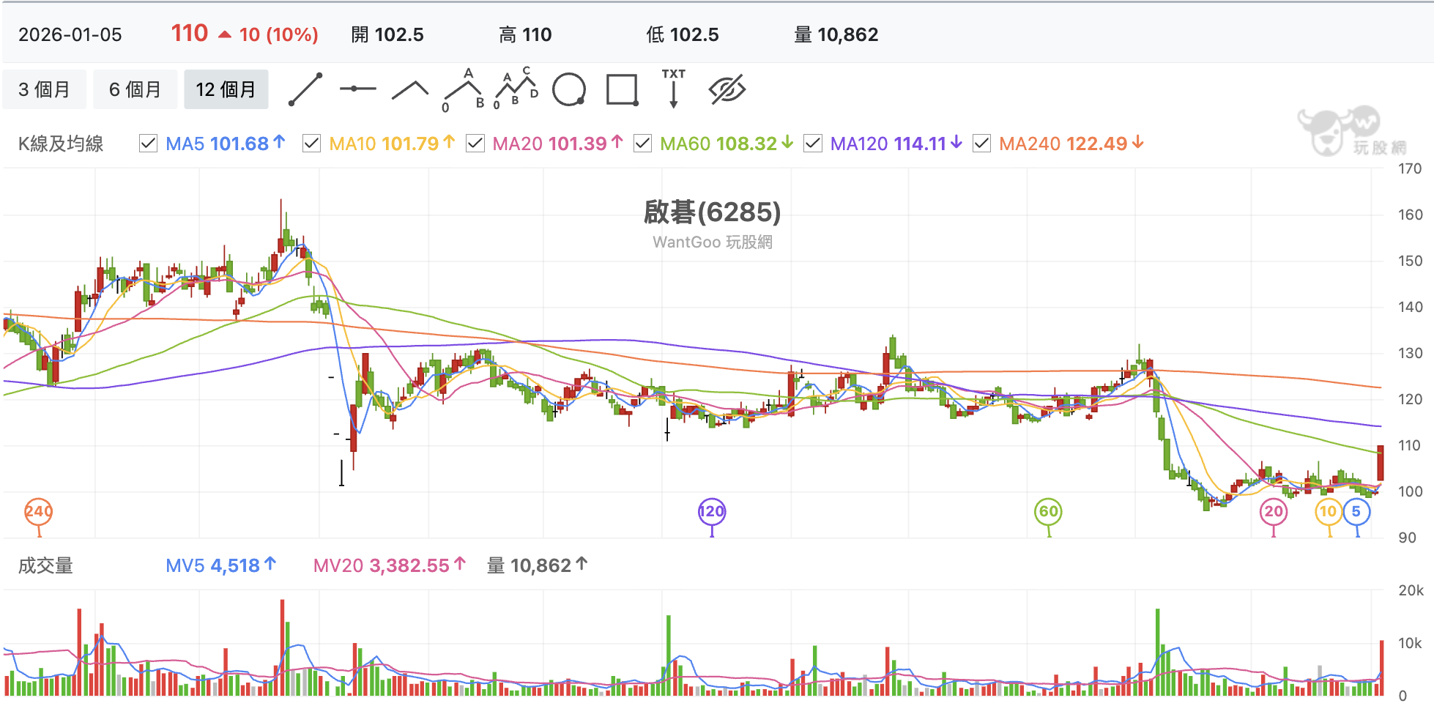Click the MV5 4,518 volume average label
The image size is (1434, 706).
tap(220, 565)
